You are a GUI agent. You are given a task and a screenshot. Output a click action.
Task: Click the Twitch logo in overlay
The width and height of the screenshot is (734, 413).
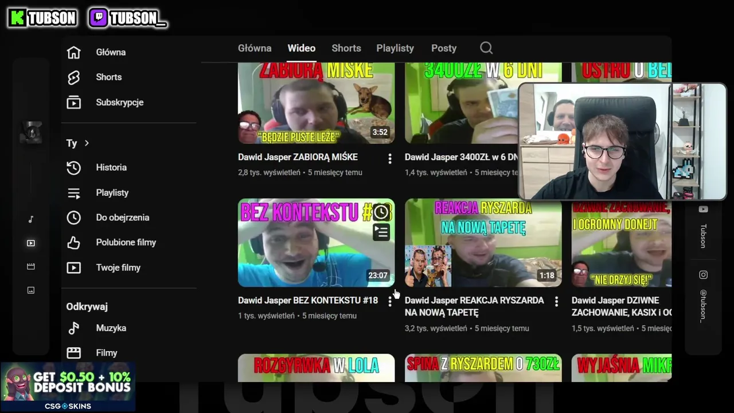[x=99, y=18]
